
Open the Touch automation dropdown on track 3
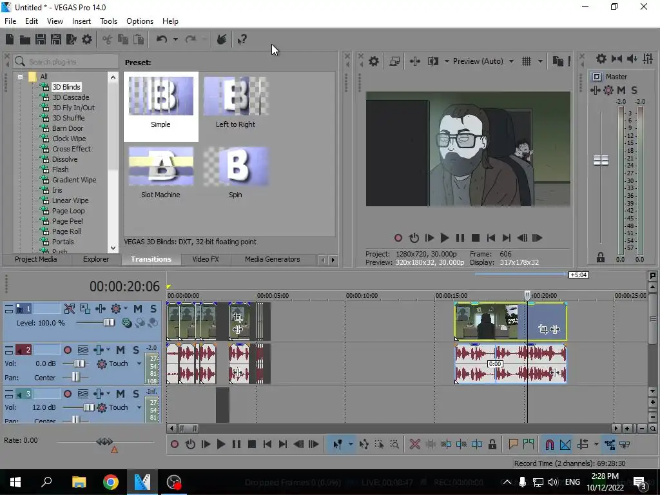[139, 407]
